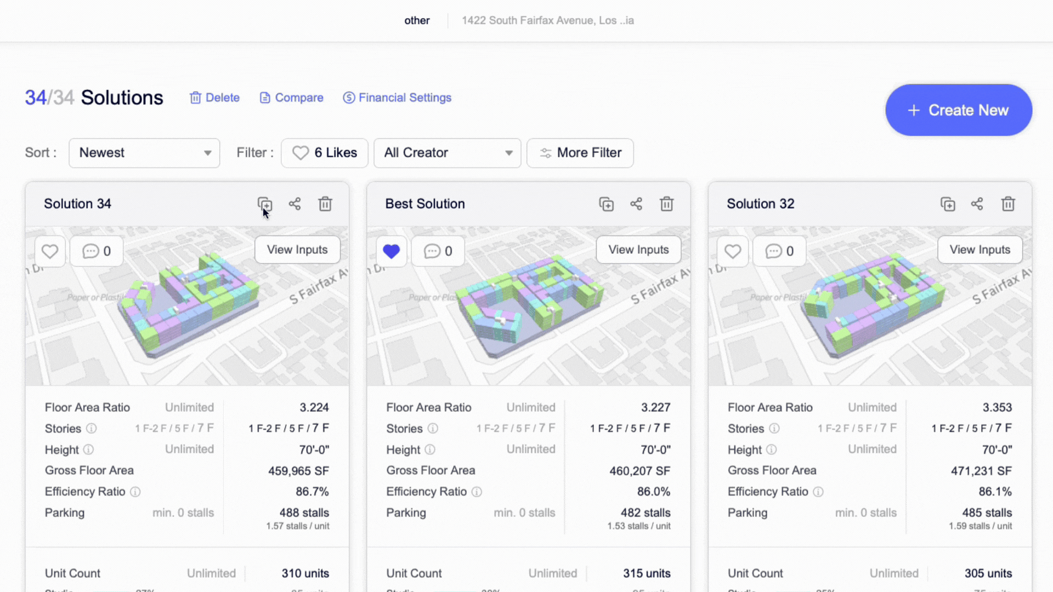
Task: Delete Solution 34 using trash icon
Action: [325, 204]
